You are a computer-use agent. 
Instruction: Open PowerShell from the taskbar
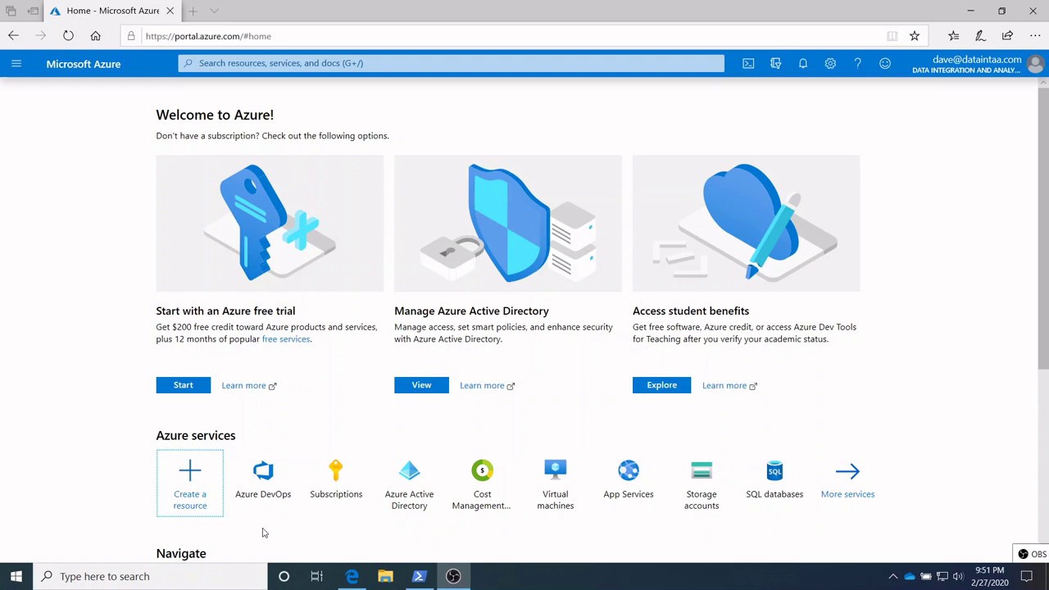coord(419,576)
